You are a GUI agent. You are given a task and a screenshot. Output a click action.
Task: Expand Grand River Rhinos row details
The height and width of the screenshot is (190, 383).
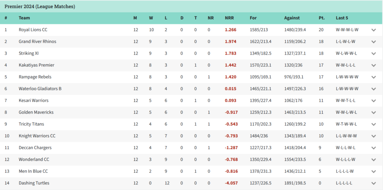(373, 42)
